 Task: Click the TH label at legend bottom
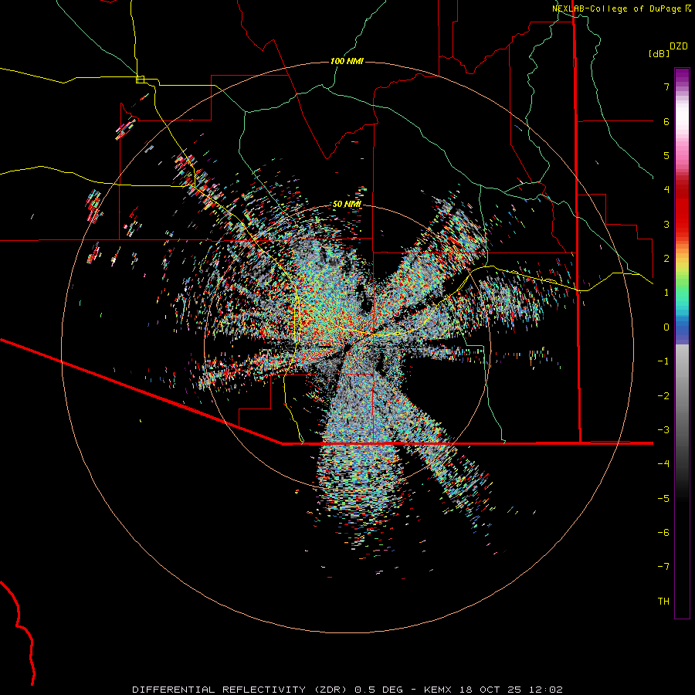tap(663, 601)
